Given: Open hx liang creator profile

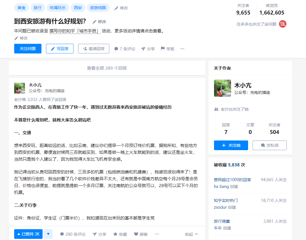Looking at the screenshot, I should (x=221, y=187).
